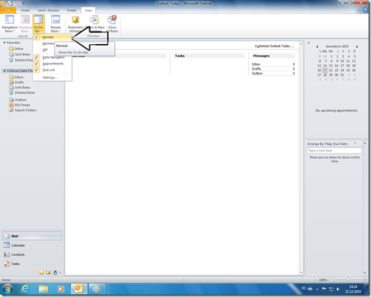The image size is (371, 297).
Task: Open Inbox link in Messages section
Action: pos(256,64)
